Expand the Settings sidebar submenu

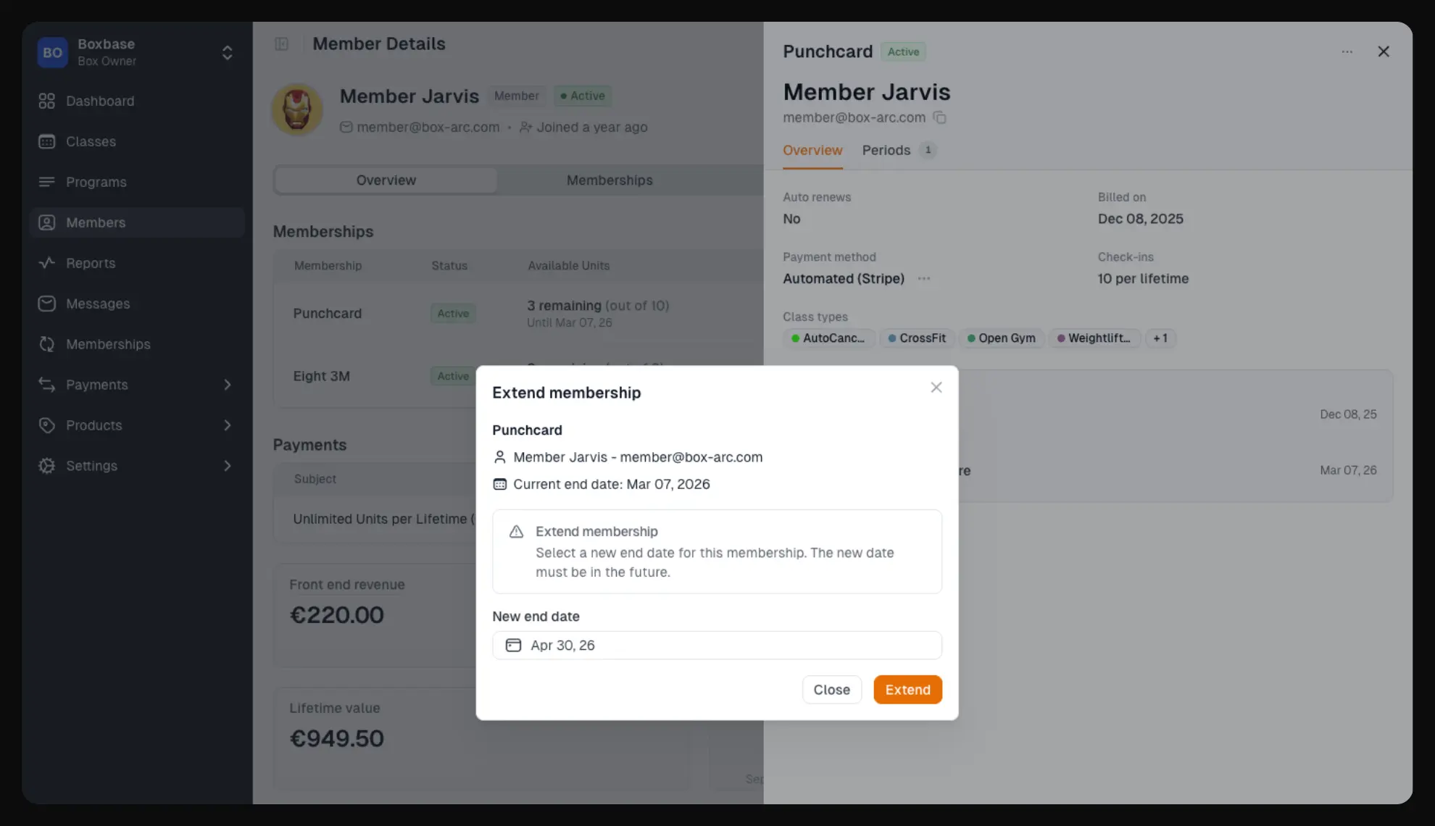(x=227, y=466)
